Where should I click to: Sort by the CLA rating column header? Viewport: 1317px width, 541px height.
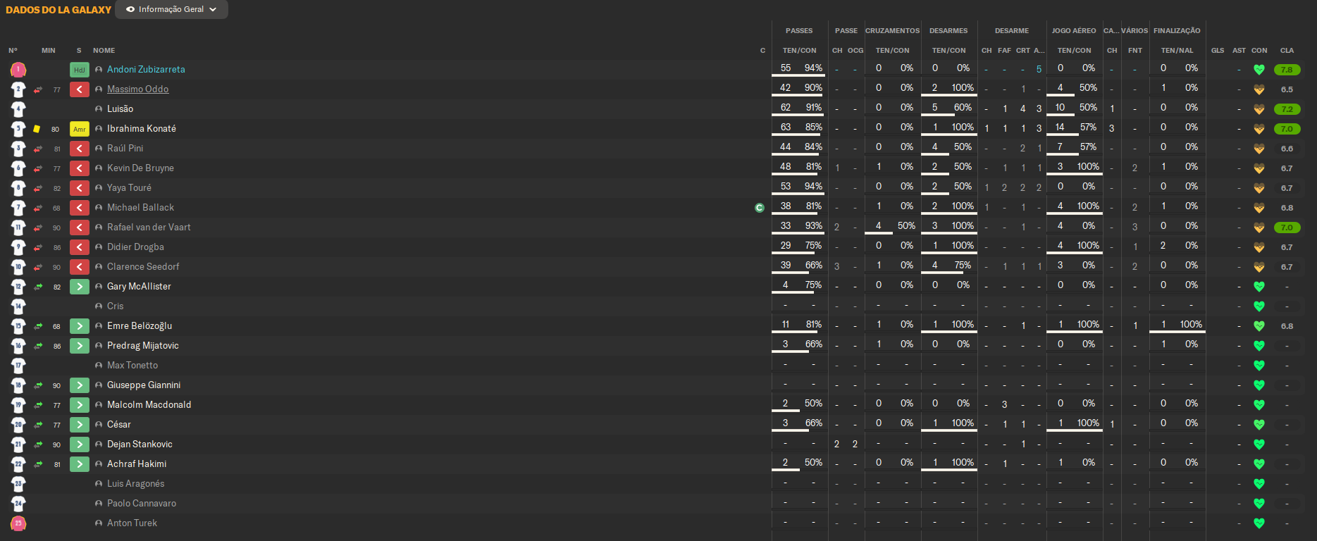click(x=1287, y=50)
